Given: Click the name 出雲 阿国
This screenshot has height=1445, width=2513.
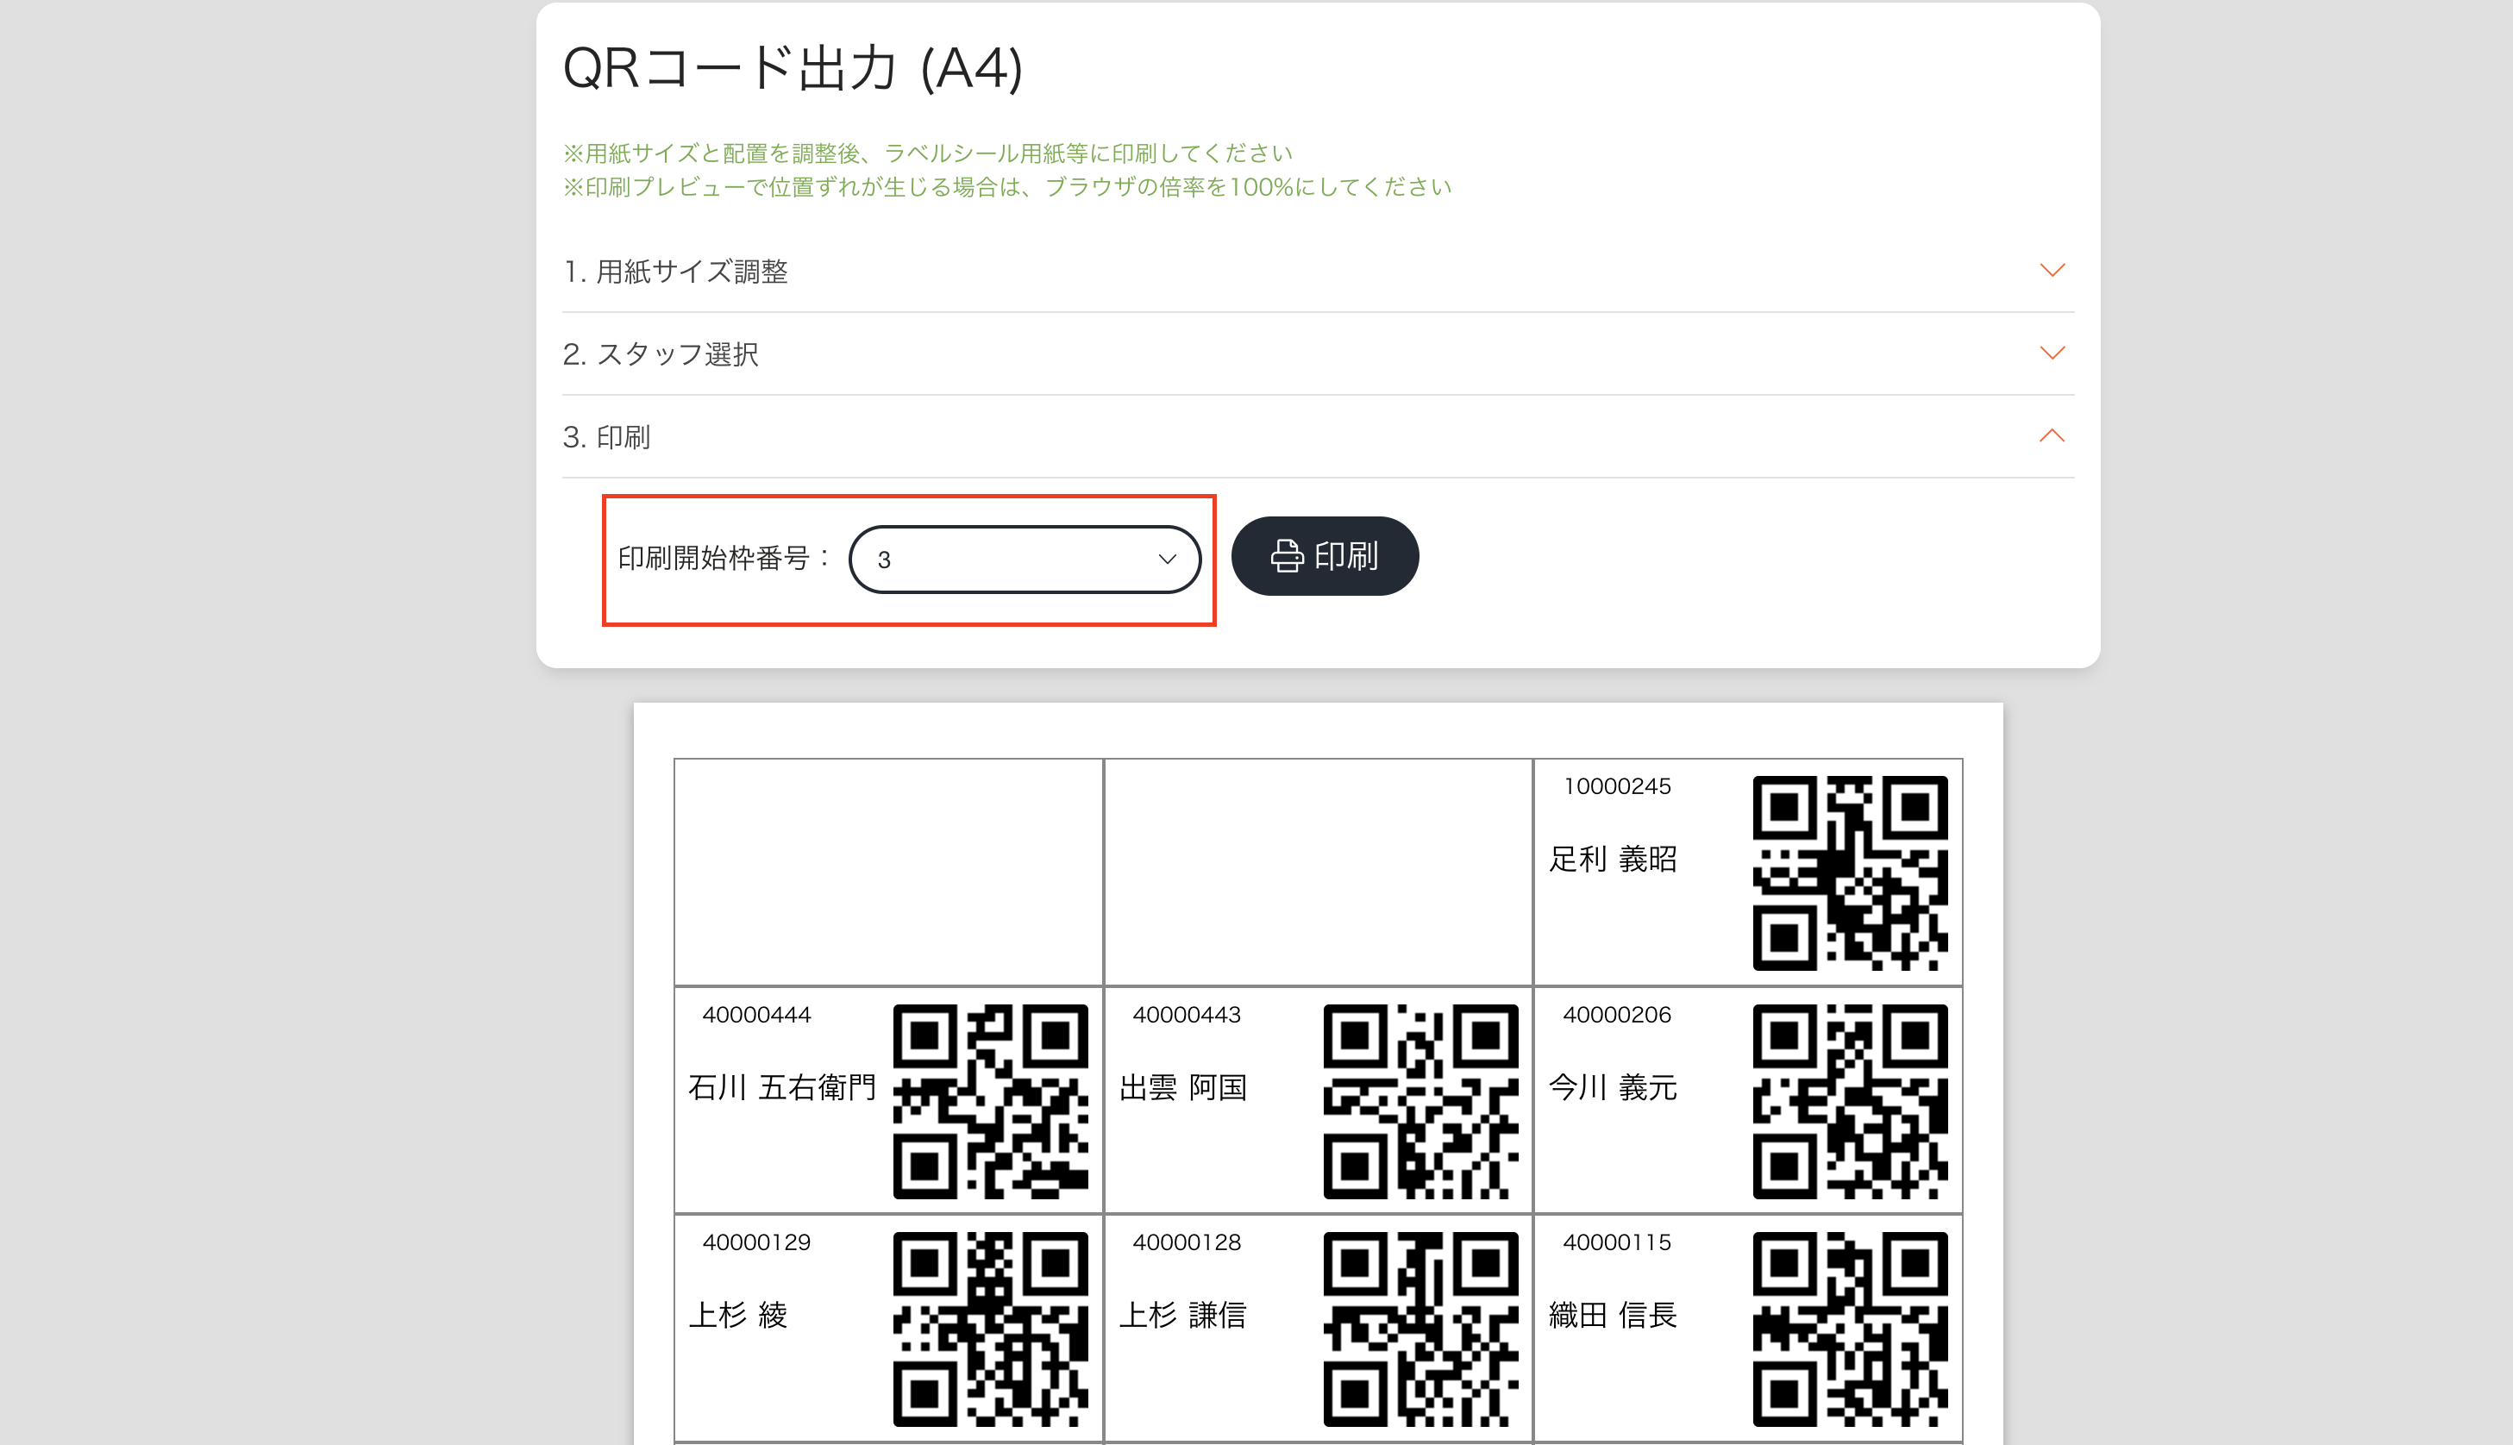Looking at the screenshot, I should [1182, 1088].
